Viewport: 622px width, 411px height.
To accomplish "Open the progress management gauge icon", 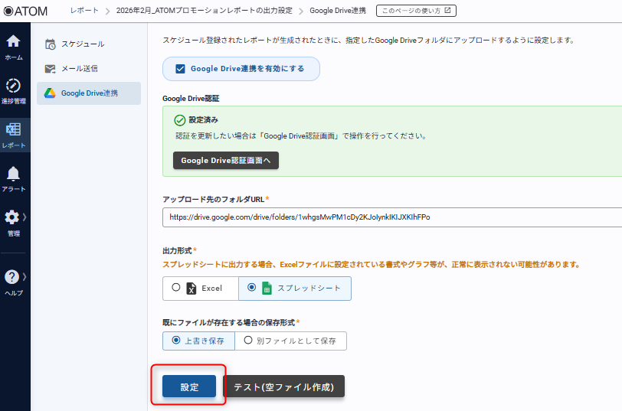I will pyautogui.click(x=13, y=86).
